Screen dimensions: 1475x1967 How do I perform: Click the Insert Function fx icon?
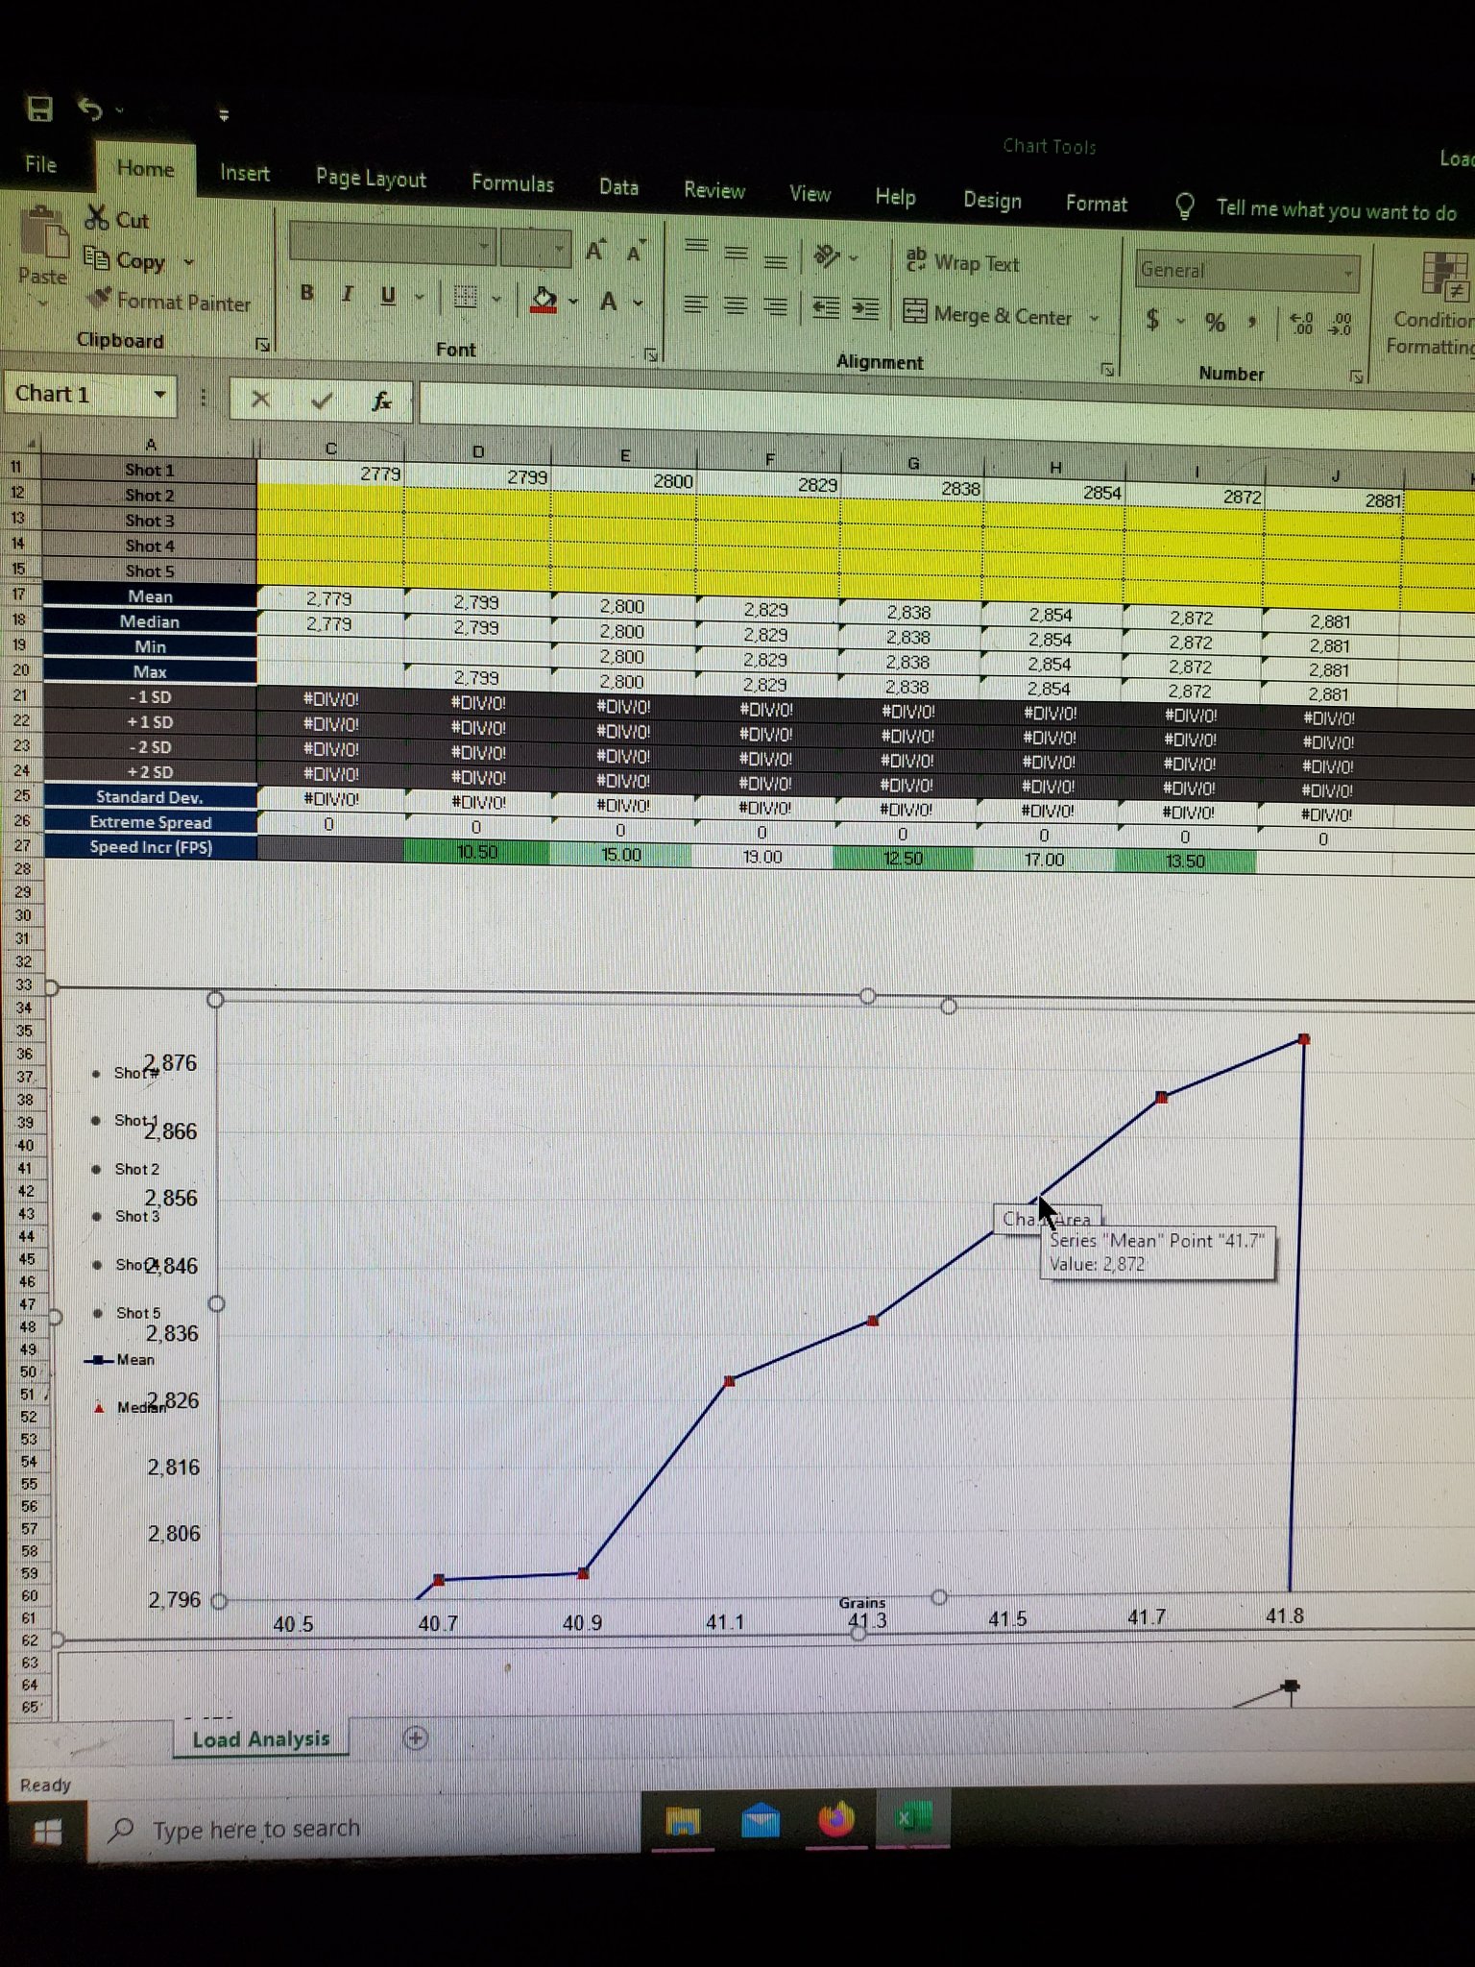coord(381,401)
